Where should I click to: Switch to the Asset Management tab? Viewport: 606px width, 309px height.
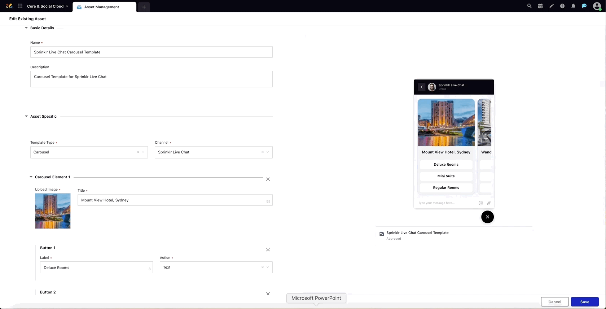click(x=104, y=7)
